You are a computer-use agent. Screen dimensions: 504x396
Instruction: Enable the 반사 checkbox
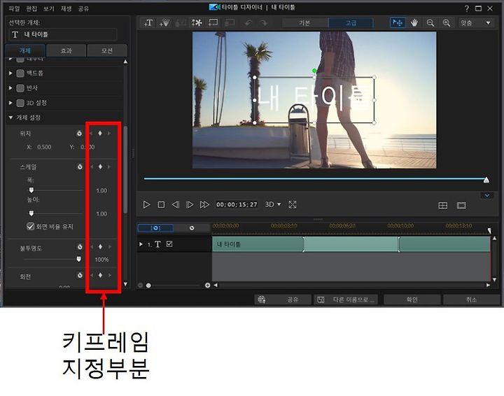click(x=20, y=88)
